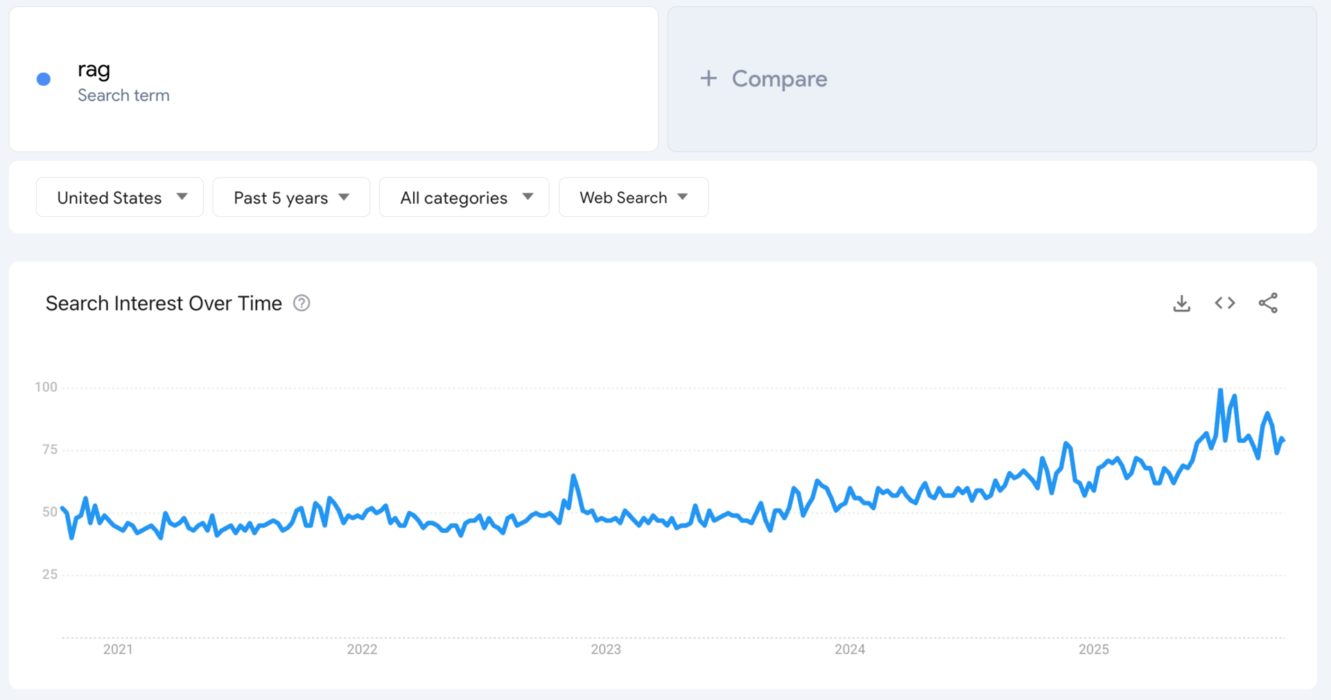Change the Web Search type dropdown
Viewport: 1331px width, 700px height.
[633, 198]
